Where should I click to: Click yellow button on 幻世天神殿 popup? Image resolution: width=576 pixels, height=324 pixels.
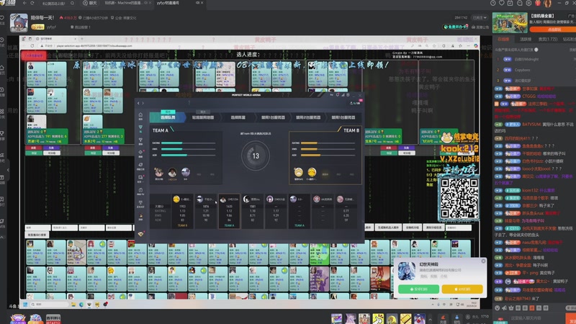462,289
